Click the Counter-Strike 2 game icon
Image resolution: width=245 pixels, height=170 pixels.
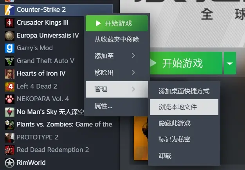click(9, 10)
